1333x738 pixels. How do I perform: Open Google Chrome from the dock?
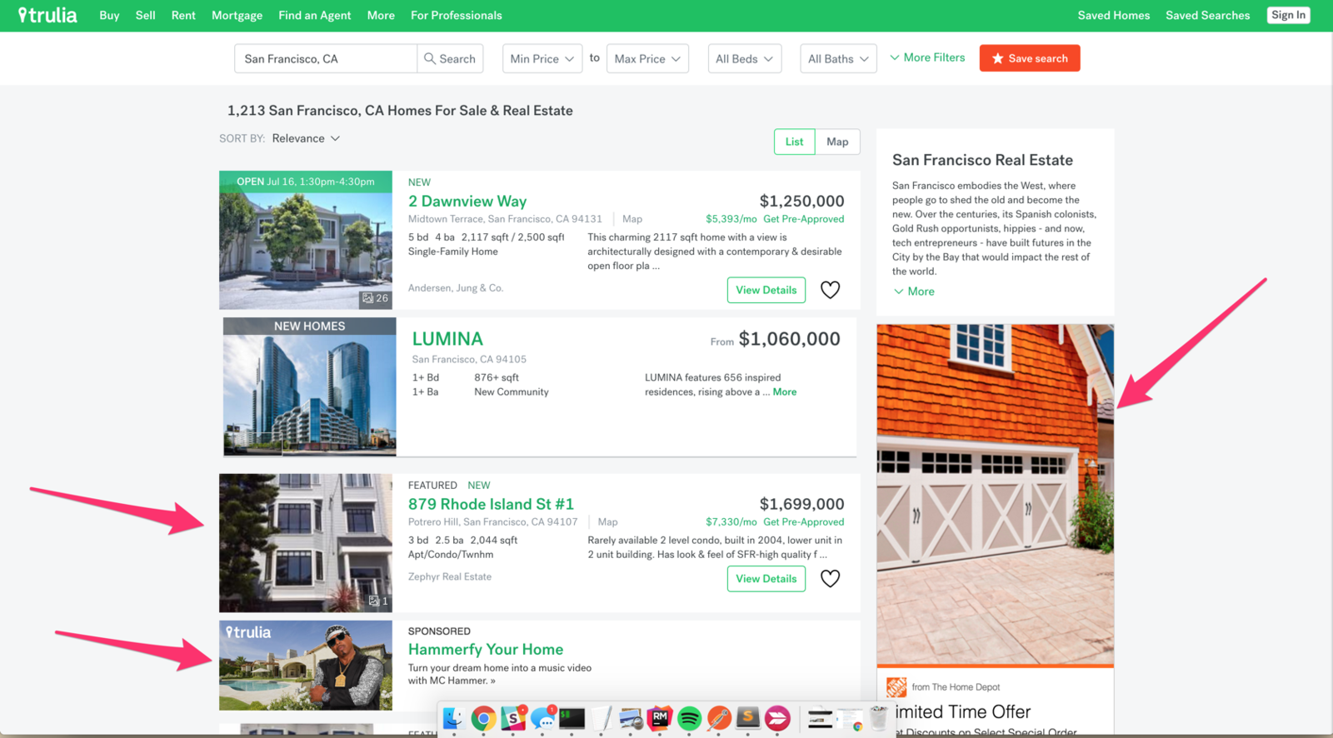483,718
